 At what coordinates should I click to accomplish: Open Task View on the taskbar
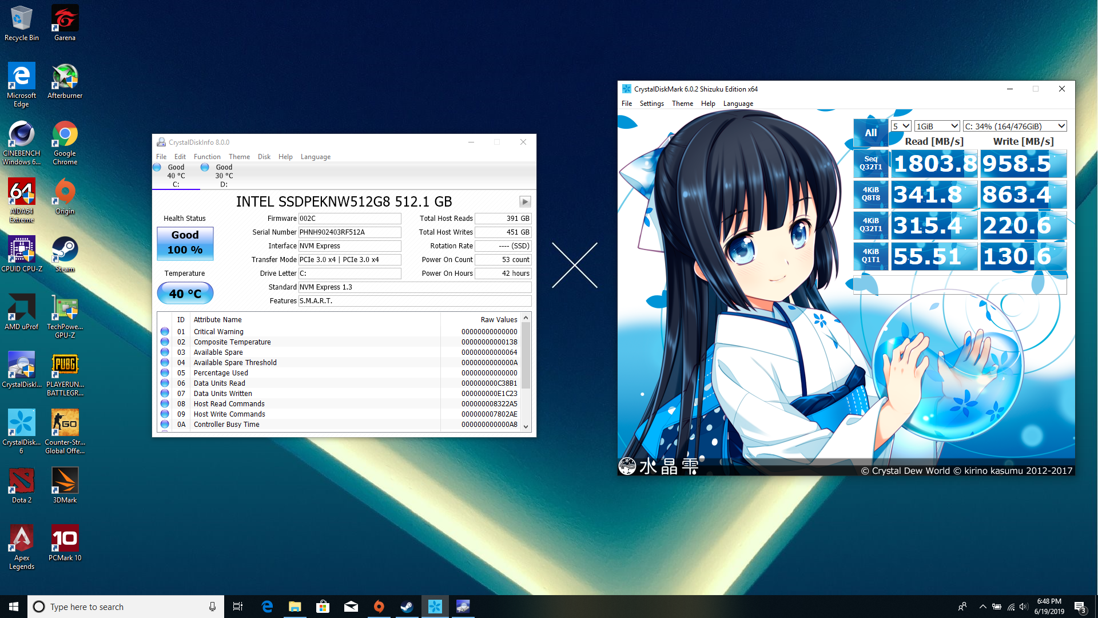point(238,607)
